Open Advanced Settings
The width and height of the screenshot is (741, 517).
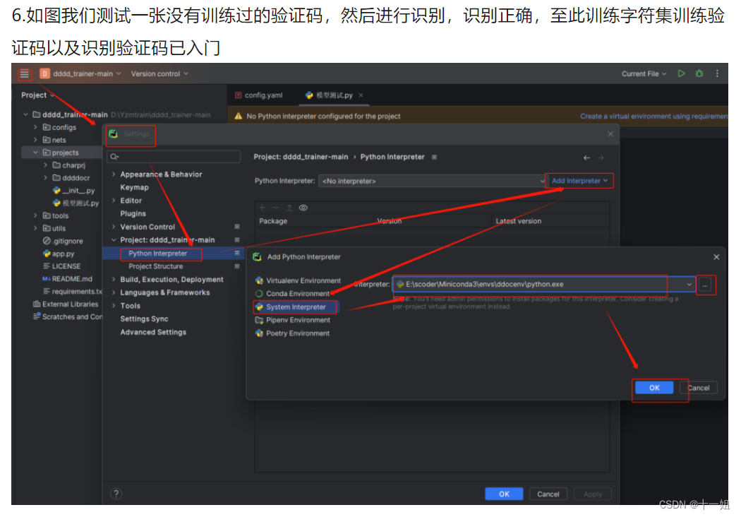pos(153,332)
